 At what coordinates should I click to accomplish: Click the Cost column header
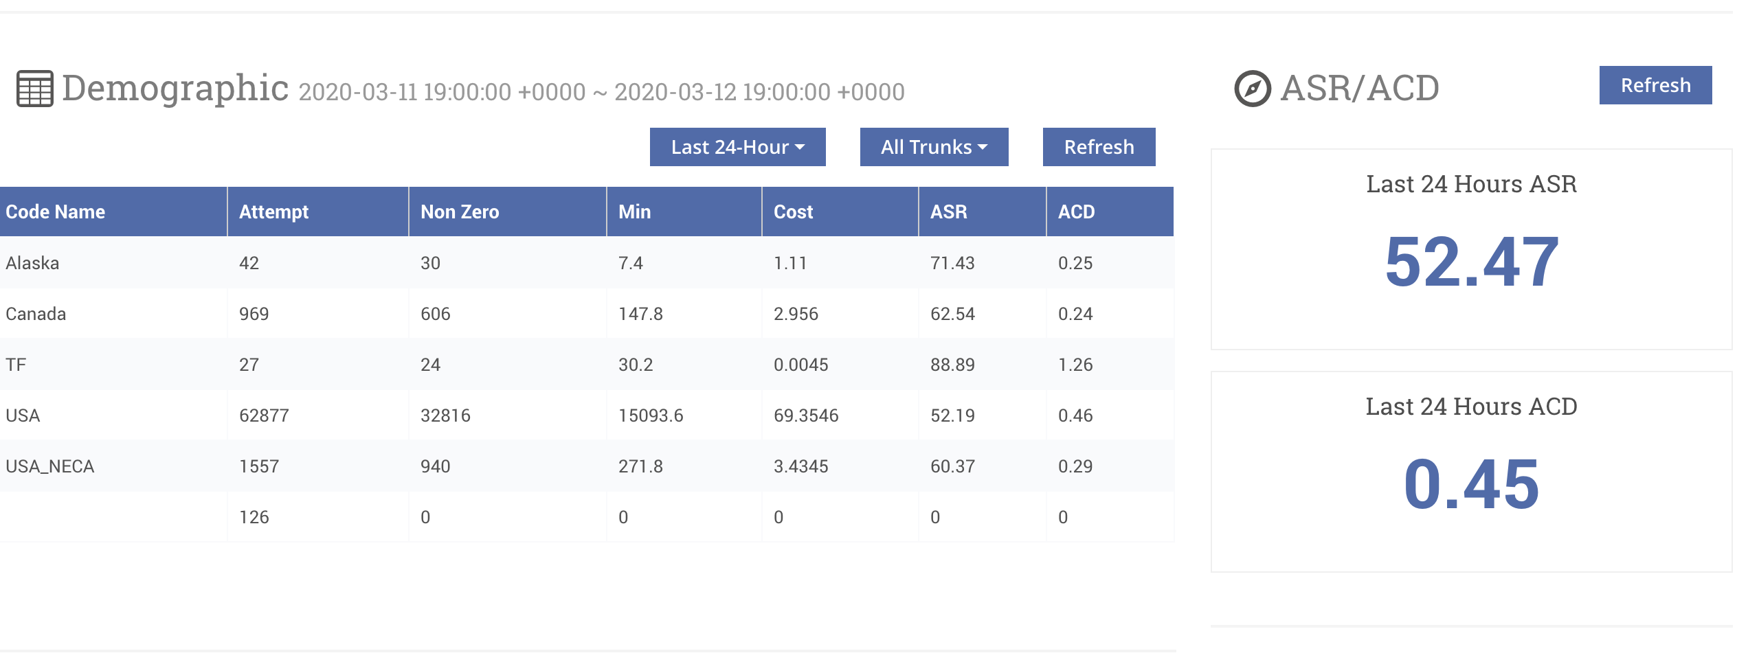[x=793, y=212]
